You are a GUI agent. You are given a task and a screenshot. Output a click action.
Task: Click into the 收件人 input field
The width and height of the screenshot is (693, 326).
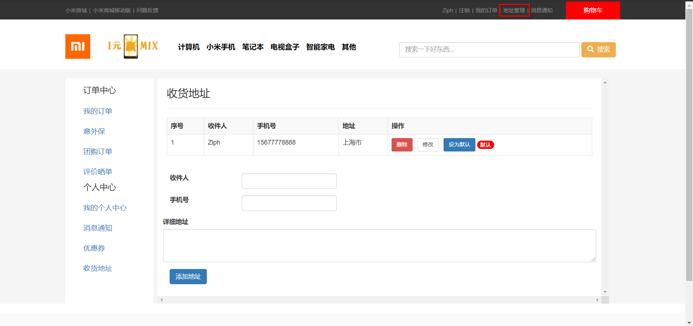click(289, 181)
